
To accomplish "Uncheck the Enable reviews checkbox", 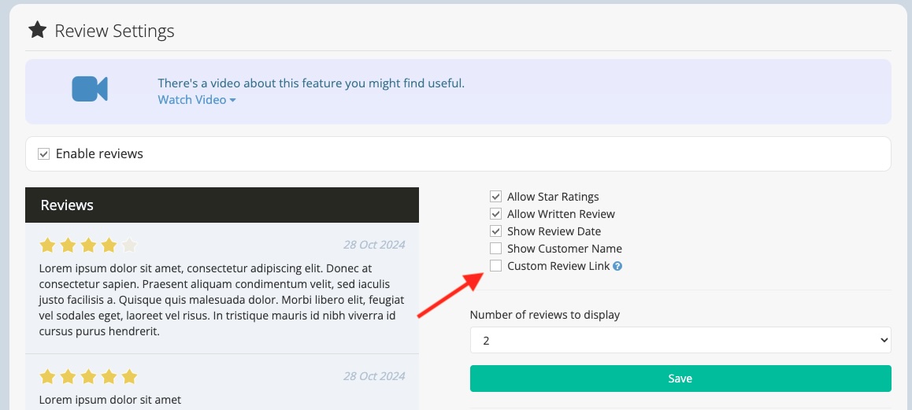I will [43, 154].
